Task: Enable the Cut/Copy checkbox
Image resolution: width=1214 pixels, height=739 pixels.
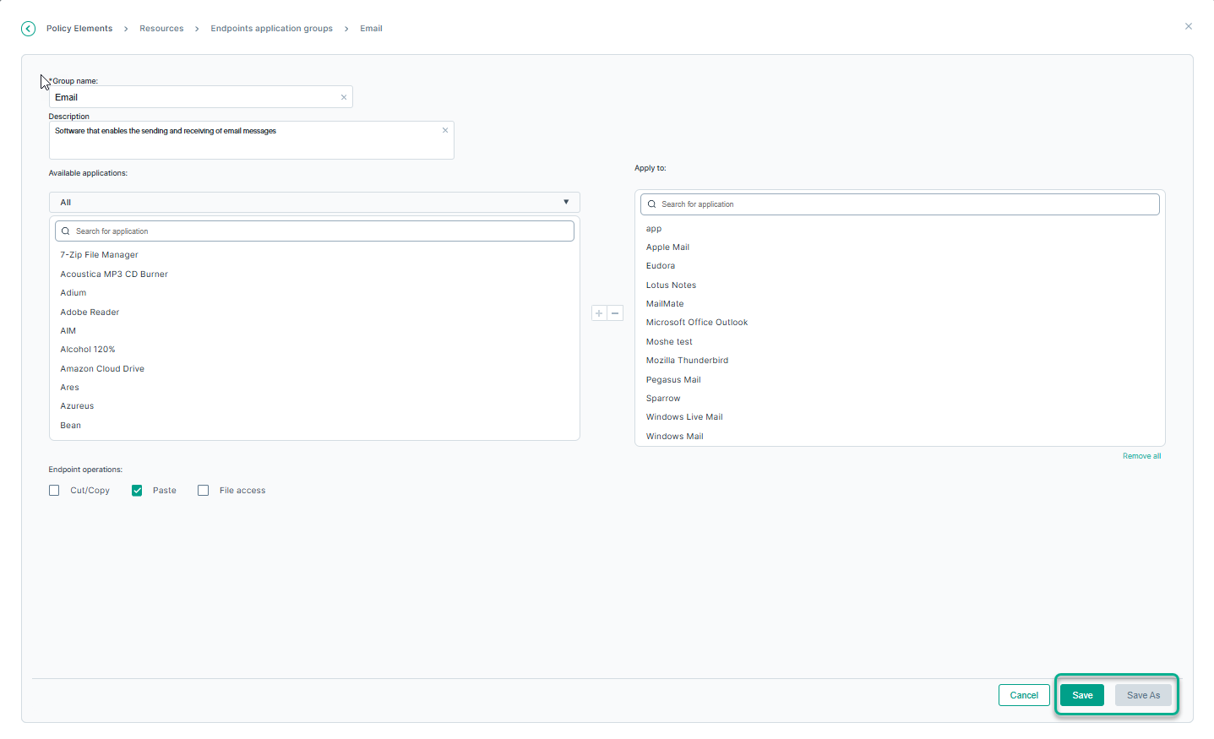Action: coord(54,491)
